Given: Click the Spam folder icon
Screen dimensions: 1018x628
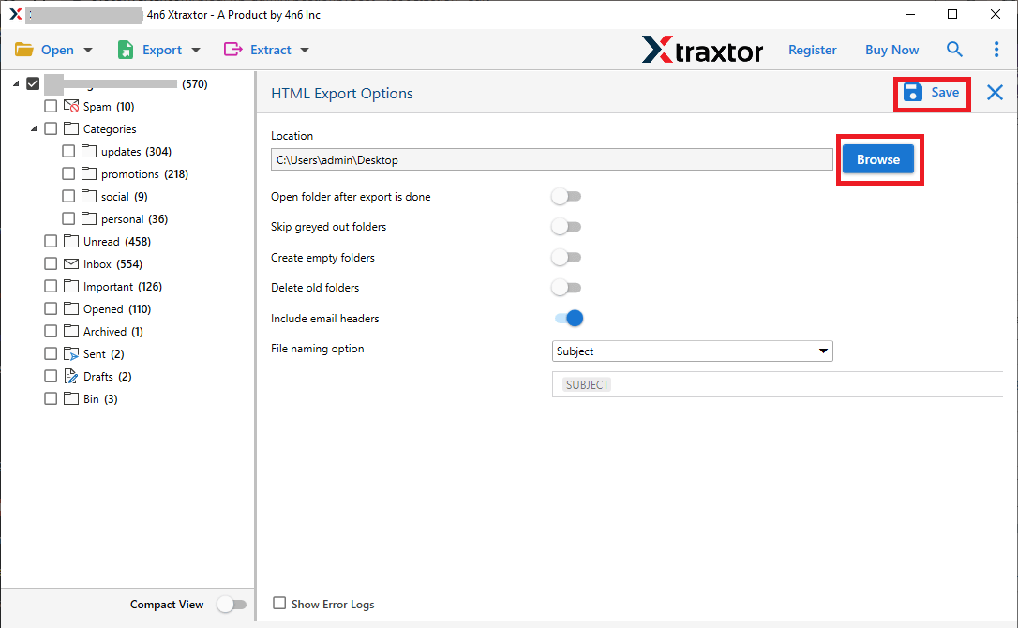Looking at the screenshot, I should tap(72, 106).
